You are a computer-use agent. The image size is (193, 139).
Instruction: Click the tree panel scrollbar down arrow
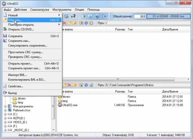click(53, 130)
